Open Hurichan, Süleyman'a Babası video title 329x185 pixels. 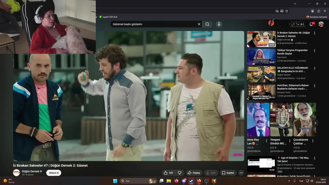coord(293,87)
